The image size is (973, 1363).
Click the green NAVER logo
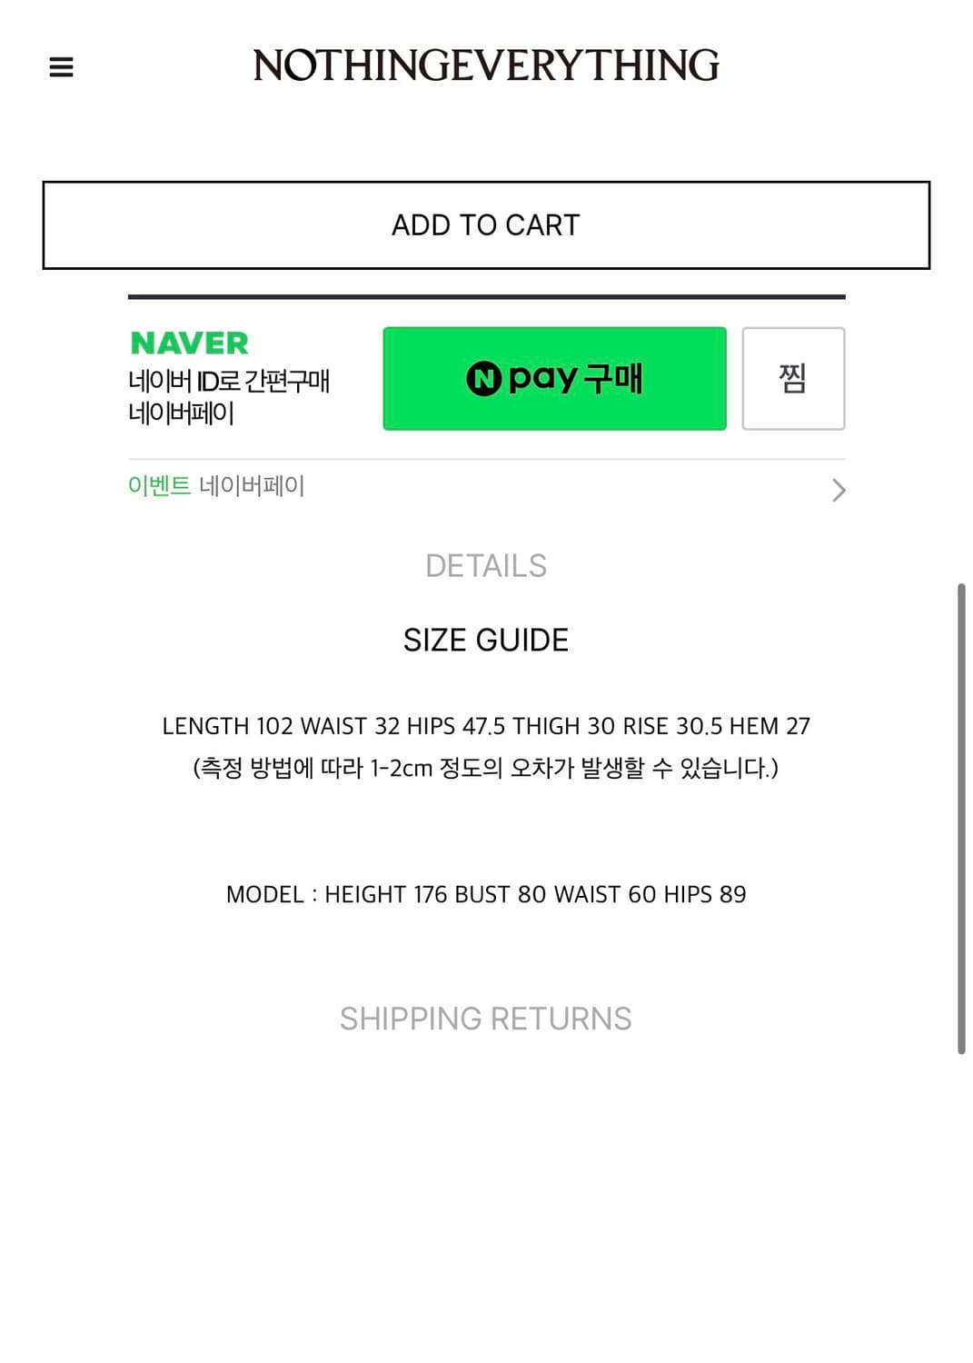189,343
